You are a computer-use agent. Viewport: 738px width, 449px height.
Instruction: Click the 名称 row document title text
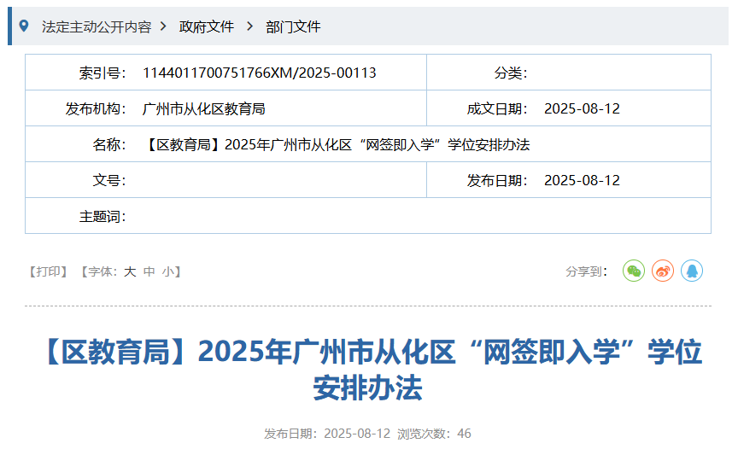(x=336, y=145)
